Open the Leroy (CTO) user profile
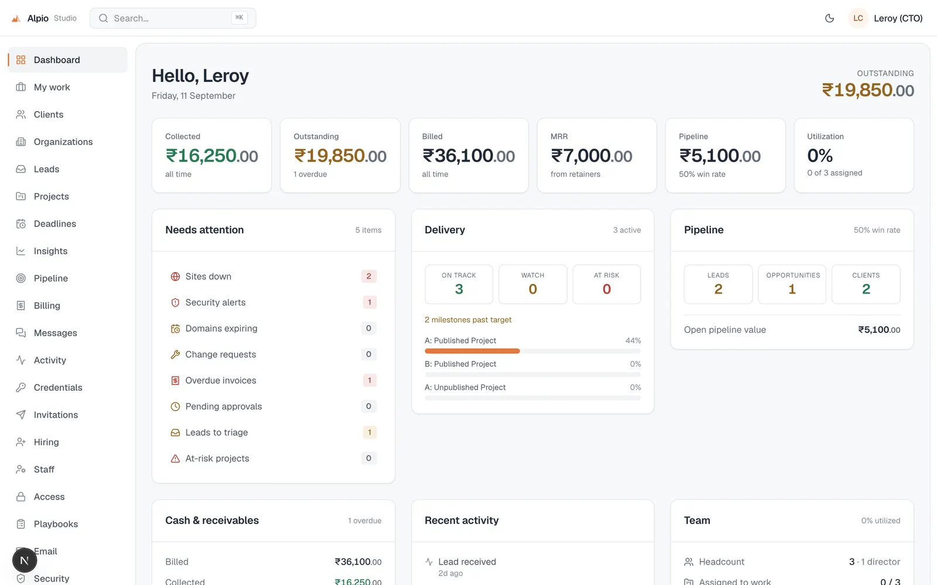Image resolution: width=937 pixels, height=585 pixels. click(x=885, y=18)
